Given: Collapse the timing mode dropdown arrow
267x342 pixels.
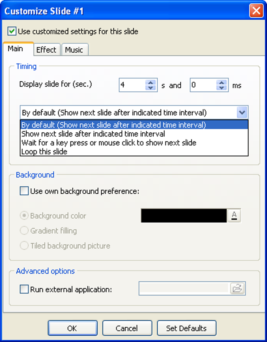Looking at the screenshot, I should pyautogui.click(x=242, y=113).
